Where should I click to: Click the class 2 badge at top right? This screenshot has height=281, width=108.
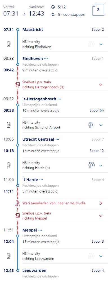(x=98, y=10)
